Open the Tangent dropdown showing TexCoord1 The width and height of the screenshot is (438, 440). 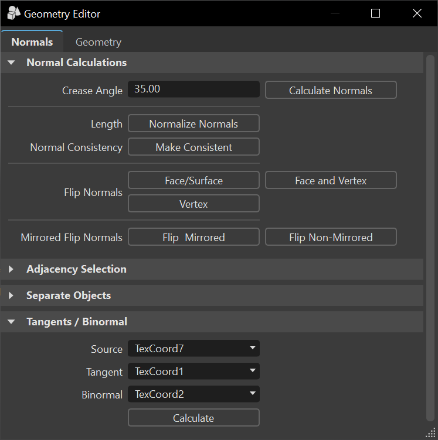[193, 372]
